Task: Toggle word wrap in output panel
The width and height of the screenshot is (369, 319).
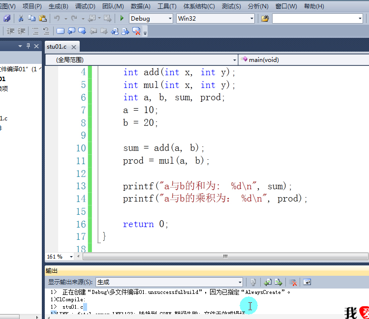Action: click(307, 282)
